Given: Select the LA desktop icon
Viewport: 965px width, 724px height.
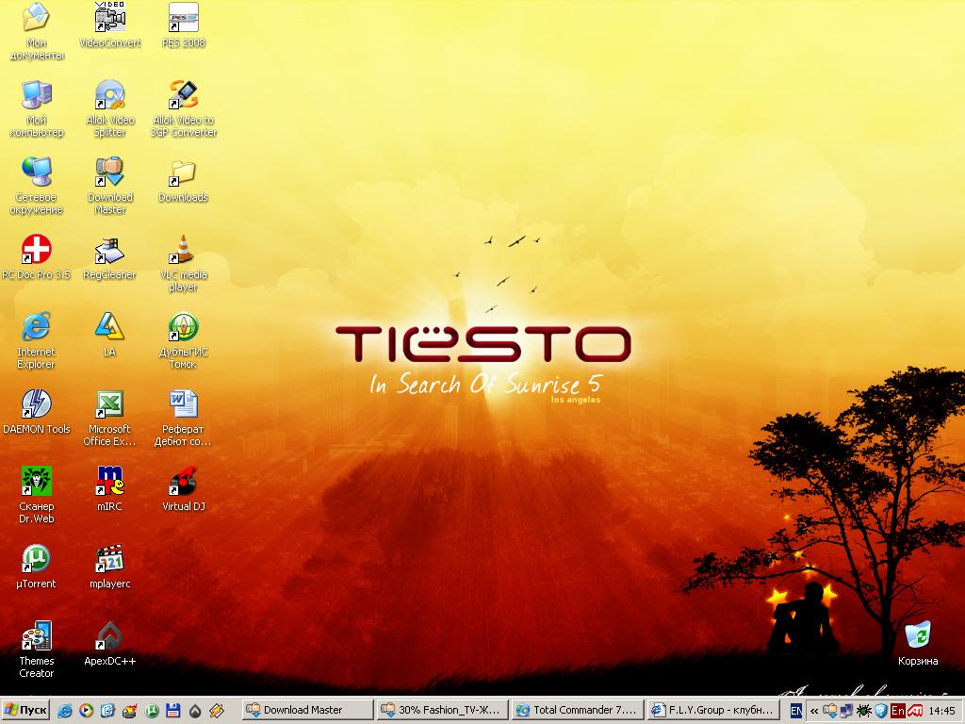Looking at the screenshot, I should (x=109, y=335).
